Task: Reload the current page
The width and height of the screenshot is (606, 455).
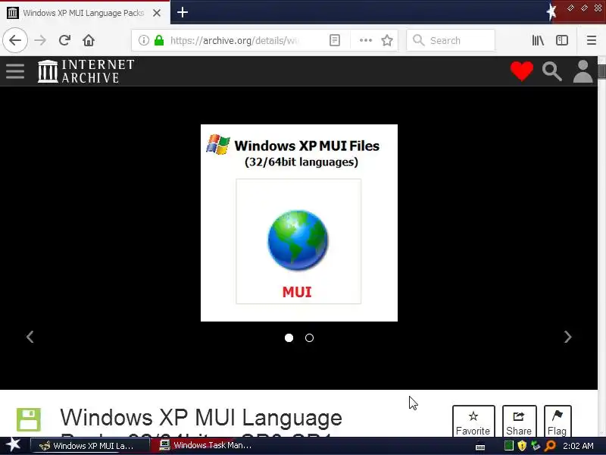Action: (x=64, y=40)
